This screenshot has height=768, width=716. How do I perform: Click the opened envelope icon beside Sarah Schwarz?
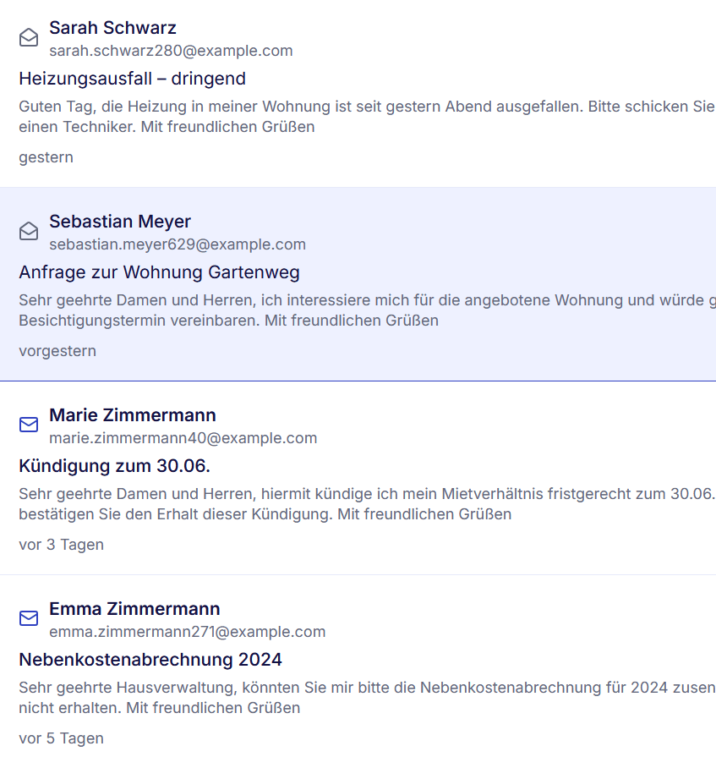29,38
